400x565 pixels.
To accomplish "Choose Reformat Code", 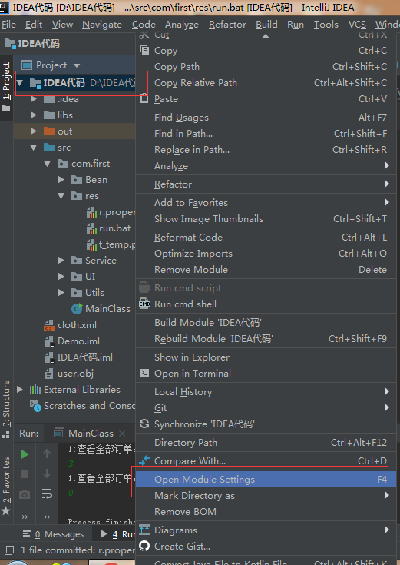I will [266, 237].
